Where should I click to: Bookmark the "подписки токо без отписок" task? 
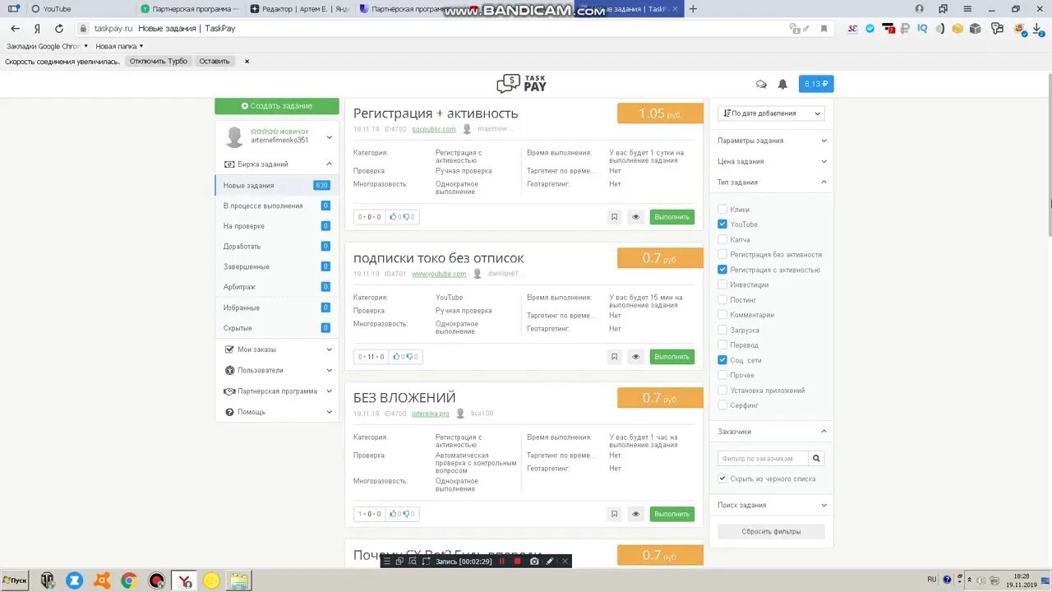[614, 357]
